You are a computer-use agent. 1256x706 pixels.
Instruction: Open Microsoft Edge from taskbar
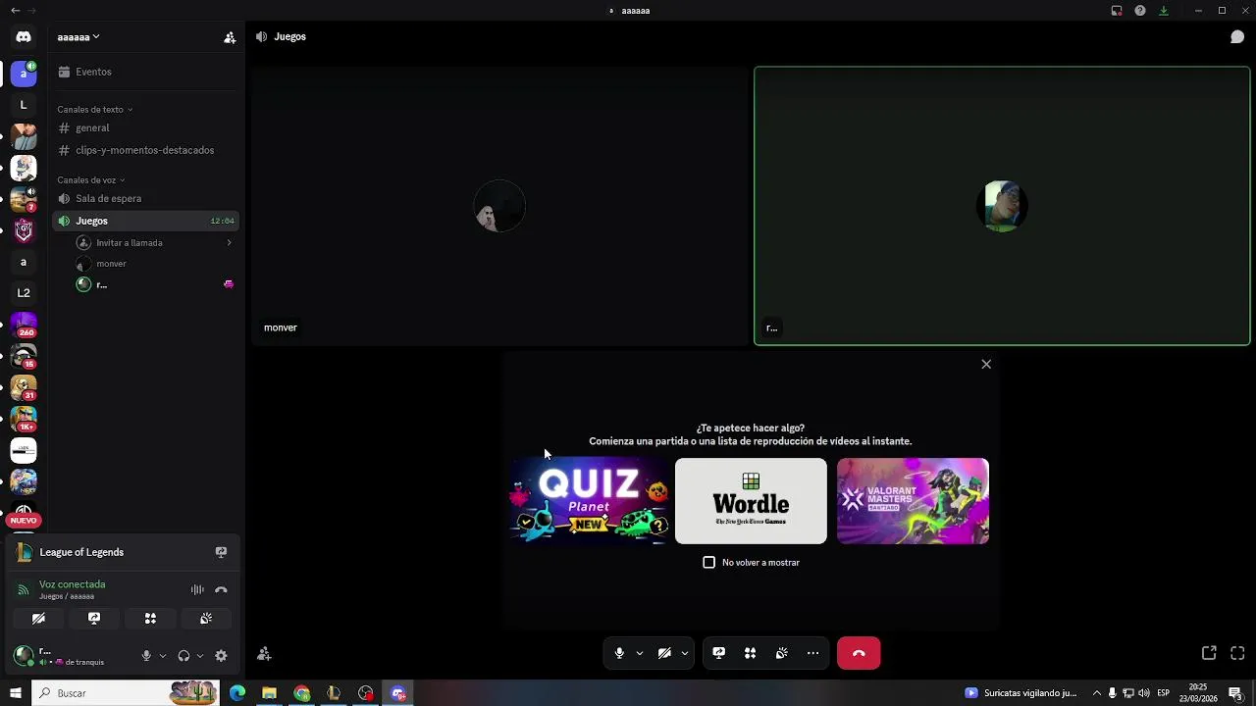[237, 693]
